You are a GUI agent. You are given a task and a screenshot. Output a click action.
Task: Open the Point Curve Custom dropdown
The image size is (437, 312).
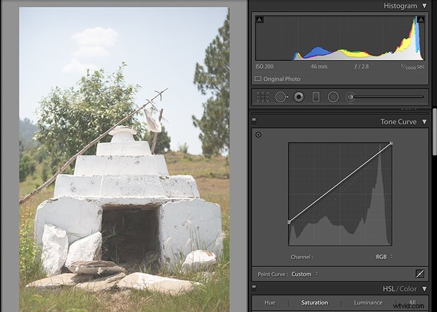[x=305, y=274]
